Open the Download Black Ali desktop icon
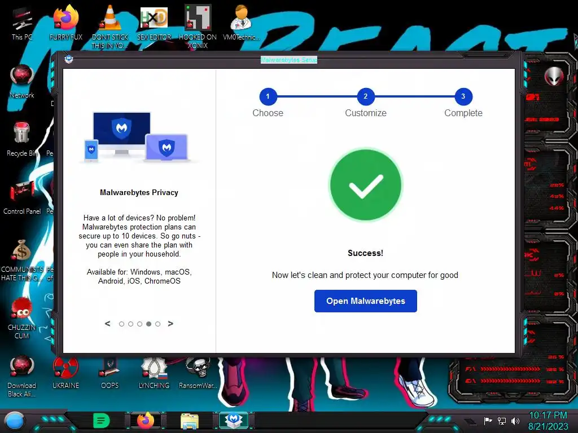The image size is (578, 433). 22,376
